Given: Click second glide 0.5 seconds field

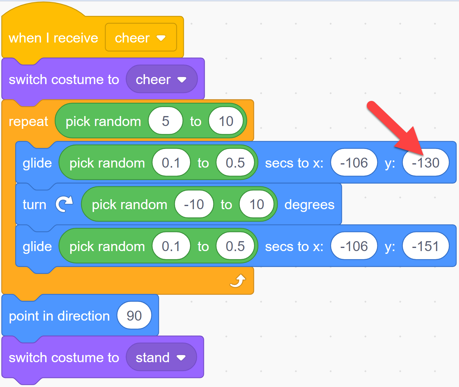Looking at the screenshot, I should (x=235, y=246).
